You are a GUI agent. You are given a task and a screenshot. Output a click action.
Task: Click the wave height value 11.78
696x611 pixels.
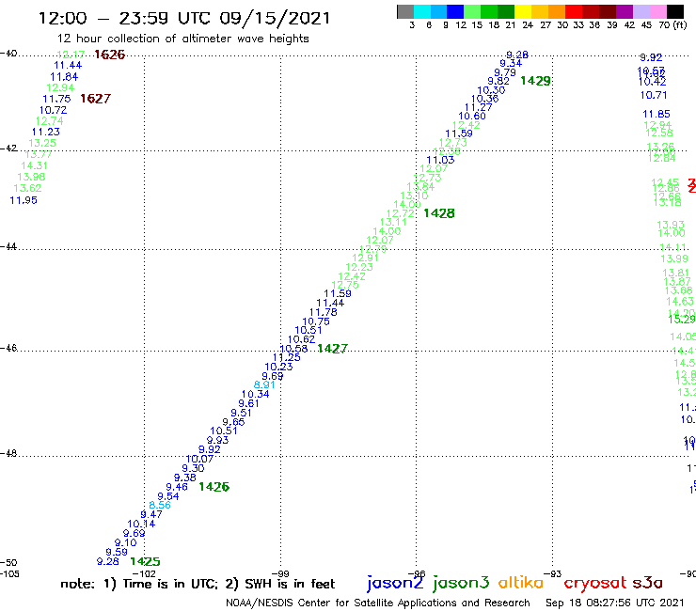pos(324,312)
